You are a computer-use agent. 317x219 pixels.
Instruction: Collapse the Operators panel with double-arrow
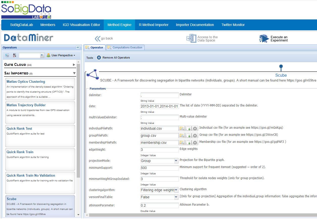point(78,47)
